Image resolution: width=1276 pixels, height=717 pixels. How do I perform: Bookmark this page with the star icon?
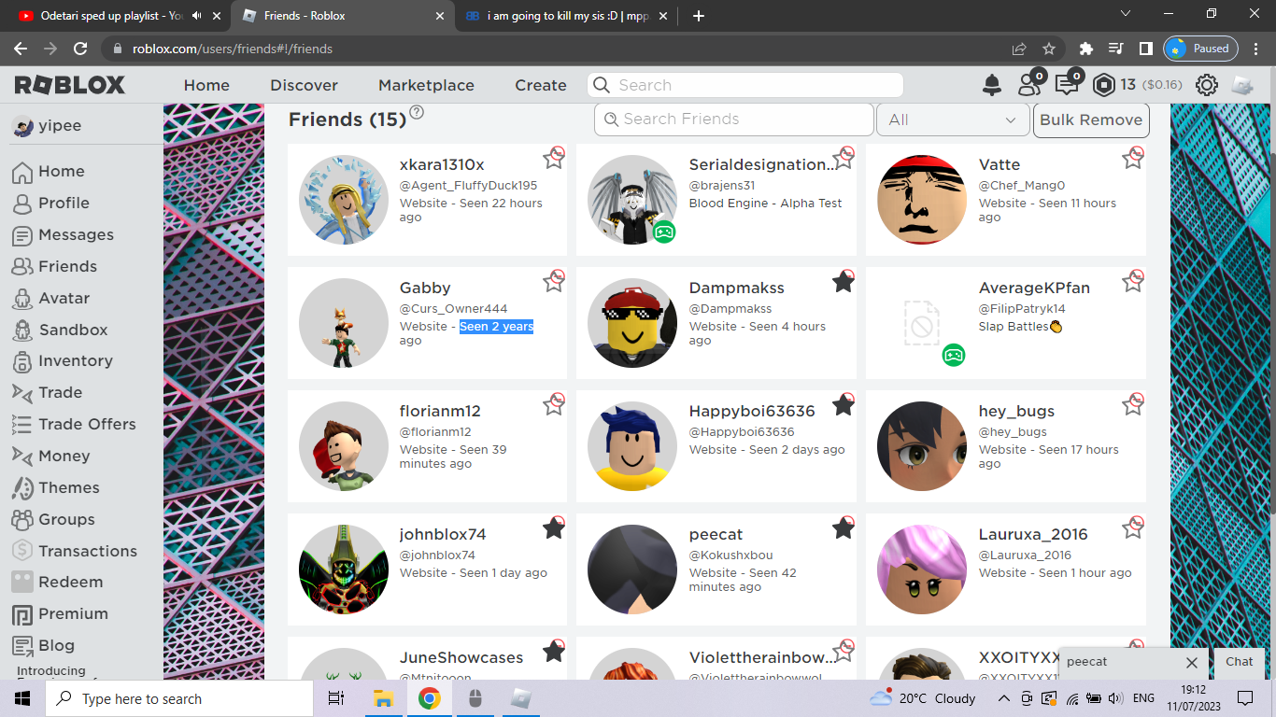pyautogui.click(x=1049, y=49)
